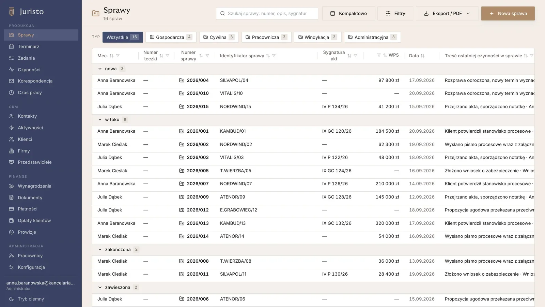The height and width of the screenshot is (307, 545).
Task: Collapse the zawieszona group
Action: 100,288
